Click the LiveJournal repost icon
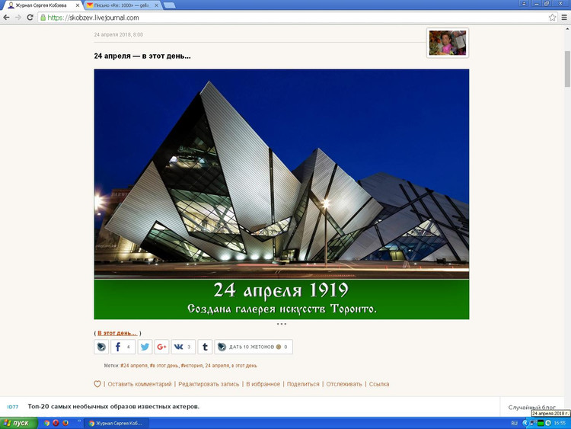571x429 pixels. point(101,347)
